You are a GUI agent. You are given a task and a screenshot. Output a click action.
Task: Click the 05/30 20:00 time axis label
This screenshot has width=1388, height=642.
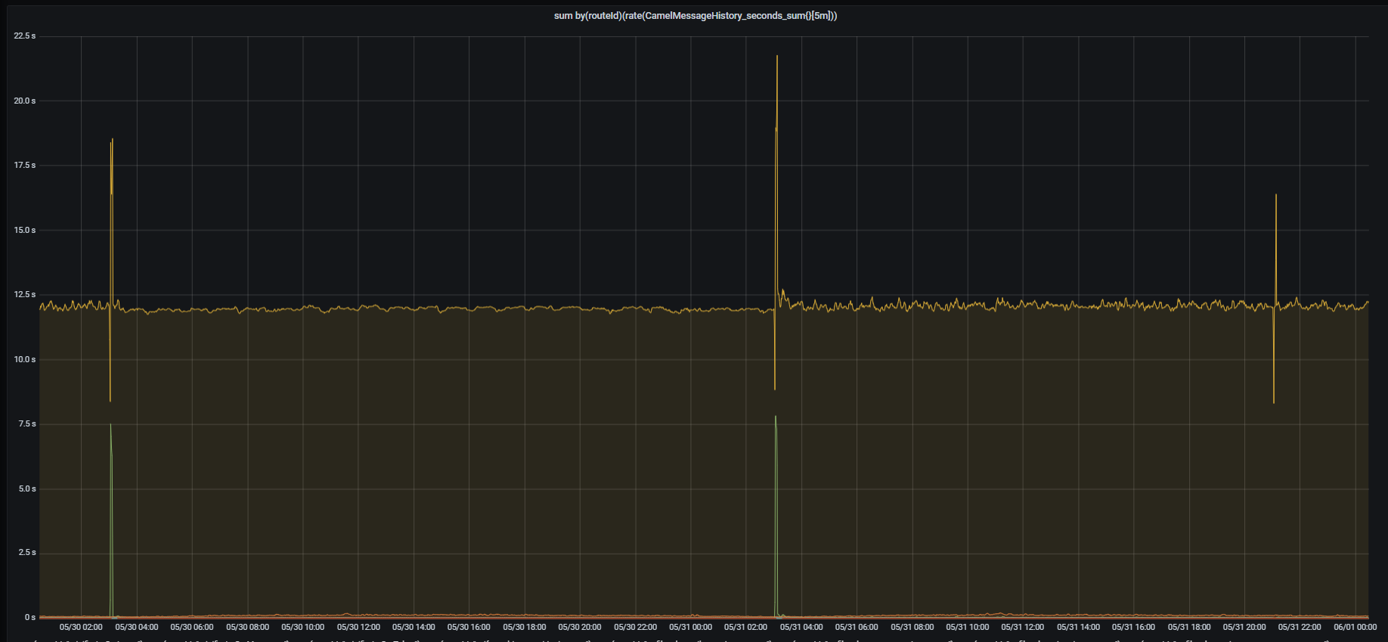(x=580, y=627)
